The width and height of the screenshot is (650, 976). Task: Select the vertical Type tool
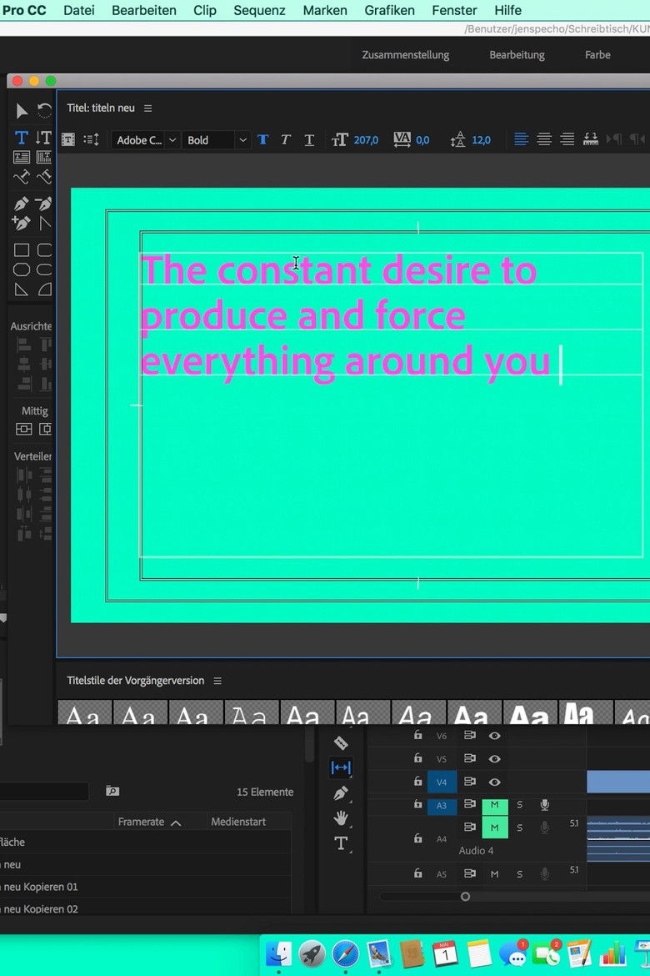coord(43,138)
